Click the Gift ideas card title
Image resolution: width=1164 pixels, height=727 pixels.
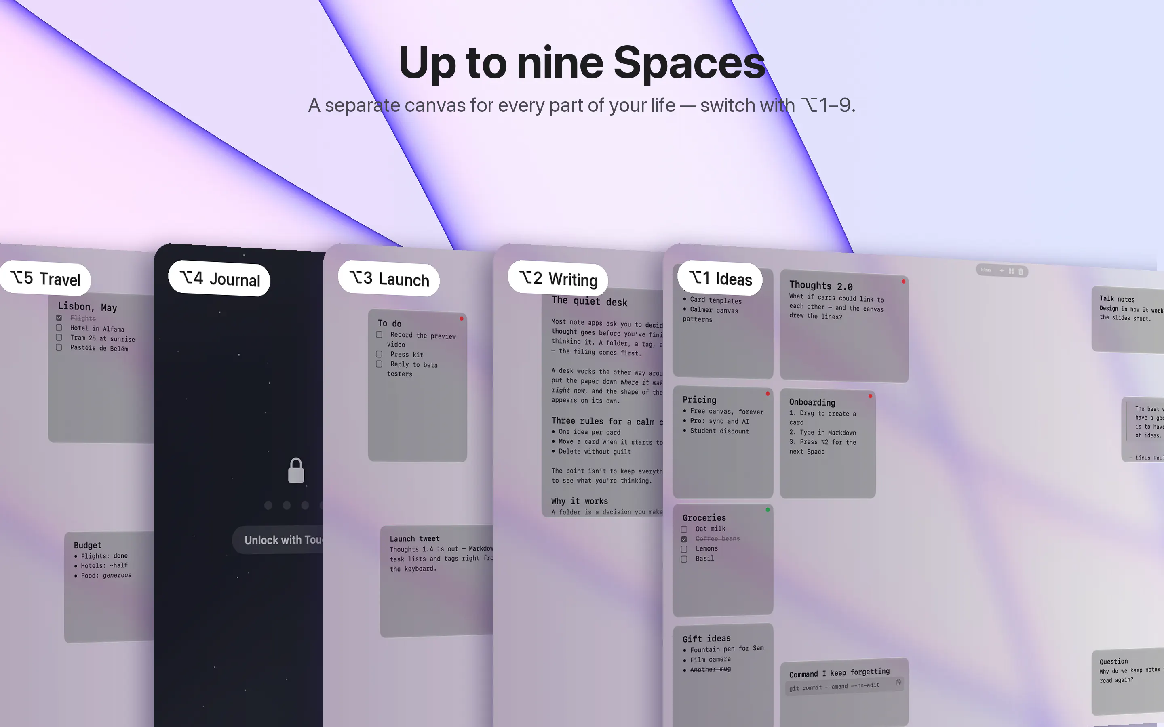pos(706,639)
